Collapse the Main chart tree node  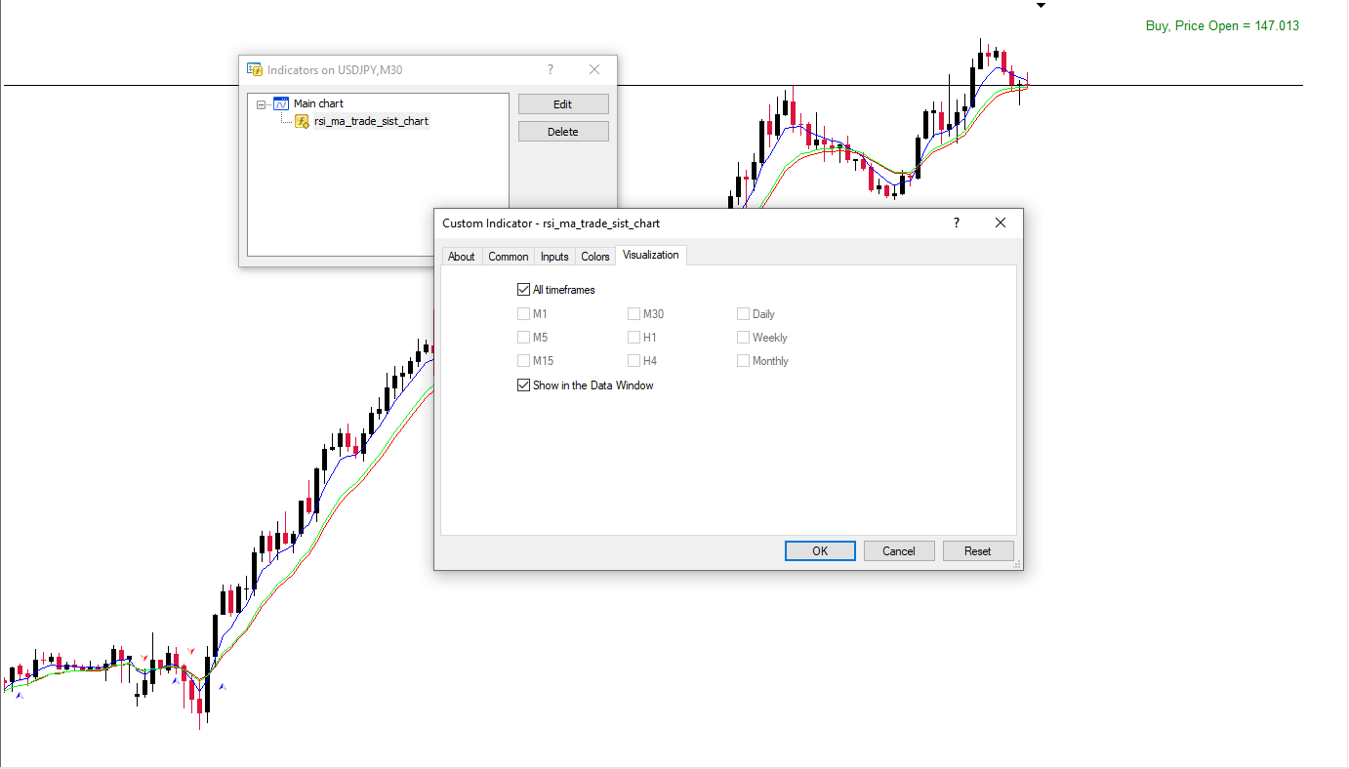tap(262, 103)
